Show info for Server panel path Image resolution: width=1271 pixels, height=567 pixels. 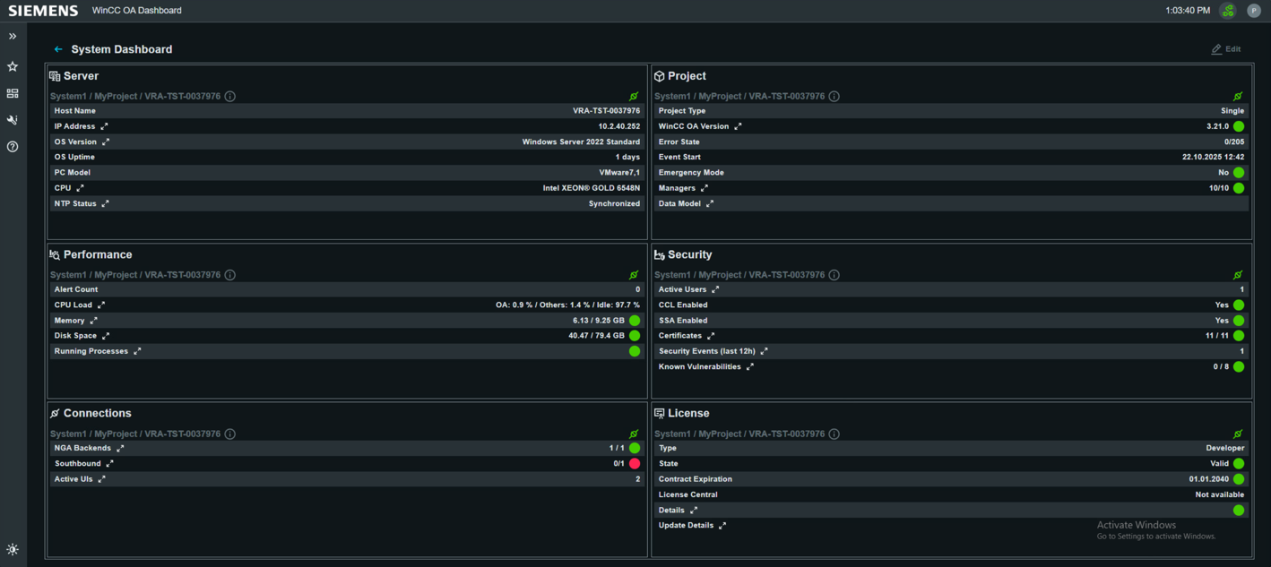tap(230, 97)
